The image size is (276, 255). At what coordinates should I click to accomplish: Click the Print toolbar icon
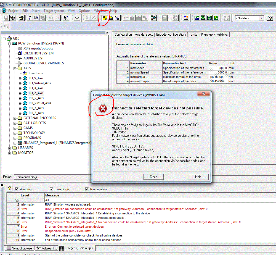[21, 18]
